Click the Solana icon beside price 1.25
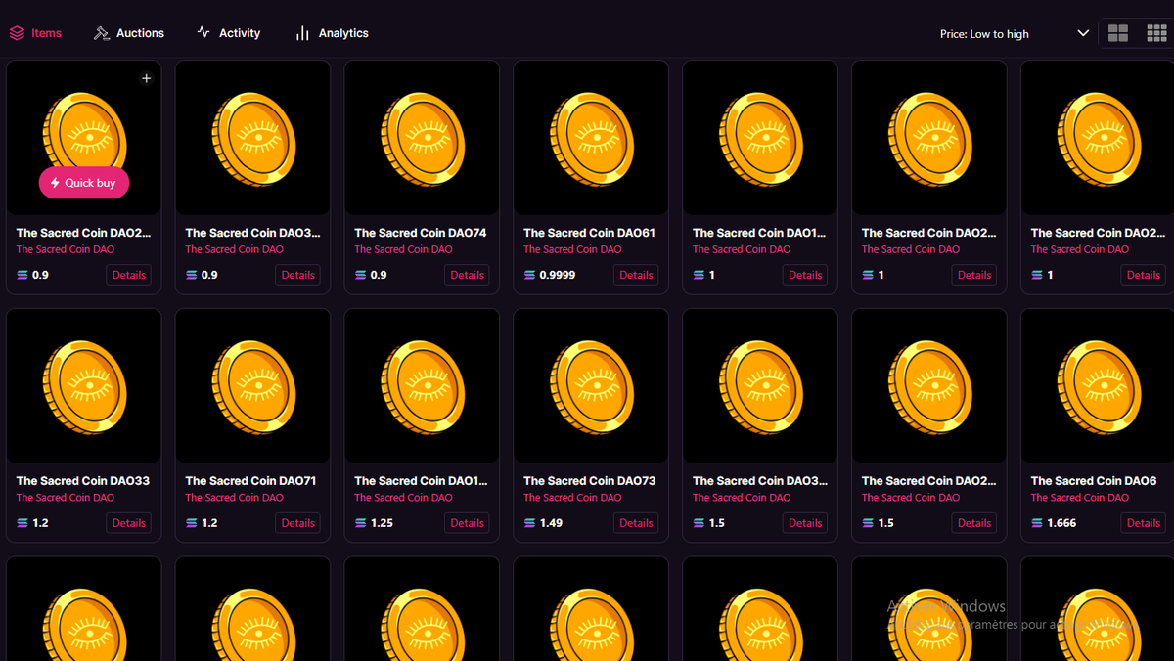 (x=360, y=523)
